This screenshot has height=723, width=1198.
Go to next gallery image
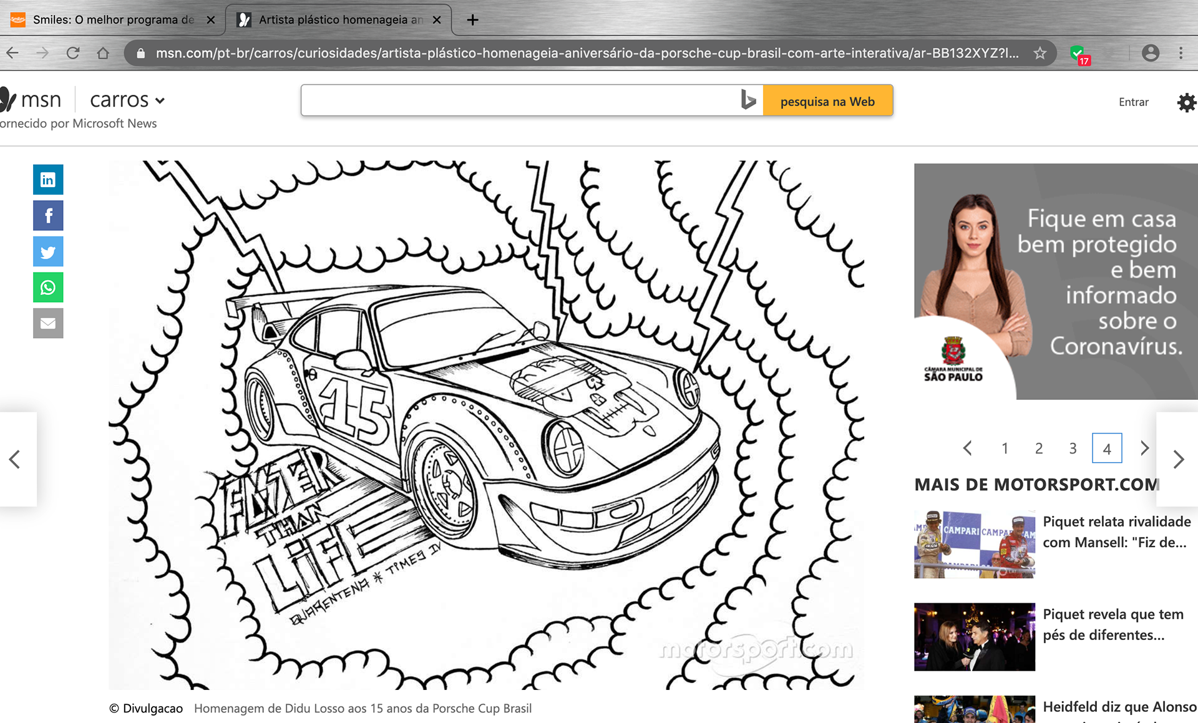pyautogui.click(x=1178, y=459)
